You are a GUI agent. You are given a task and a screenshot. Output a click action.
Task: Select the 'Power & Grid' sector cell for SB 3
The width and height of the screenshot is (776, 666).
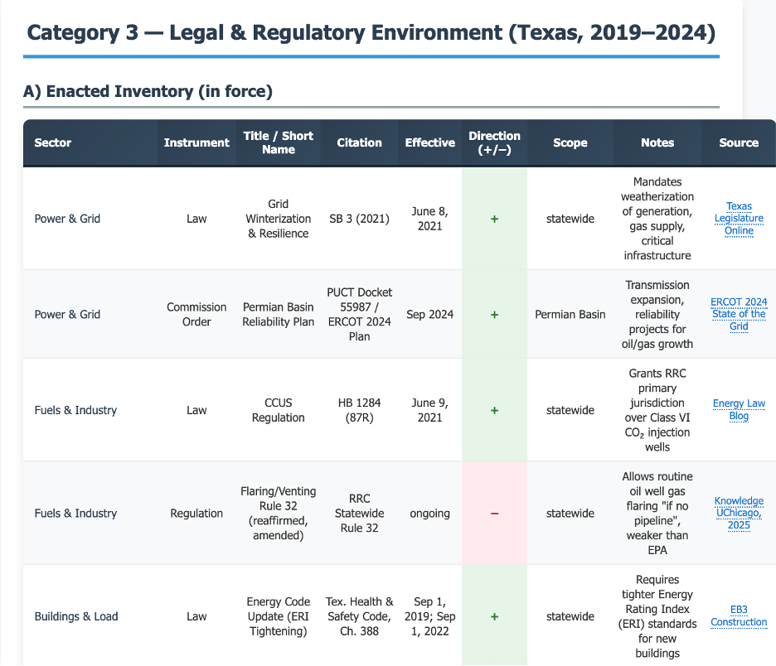[90, 219]
